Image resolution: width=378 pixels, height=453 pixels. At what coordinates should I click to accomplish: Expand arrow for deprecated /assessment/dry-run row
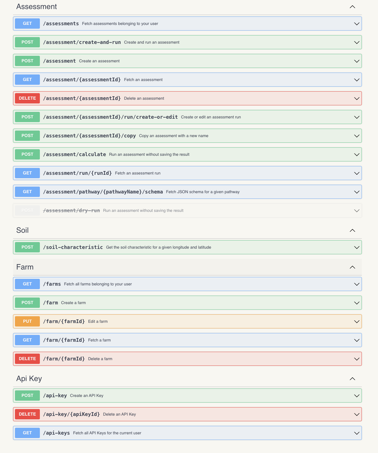coord(357,211)
